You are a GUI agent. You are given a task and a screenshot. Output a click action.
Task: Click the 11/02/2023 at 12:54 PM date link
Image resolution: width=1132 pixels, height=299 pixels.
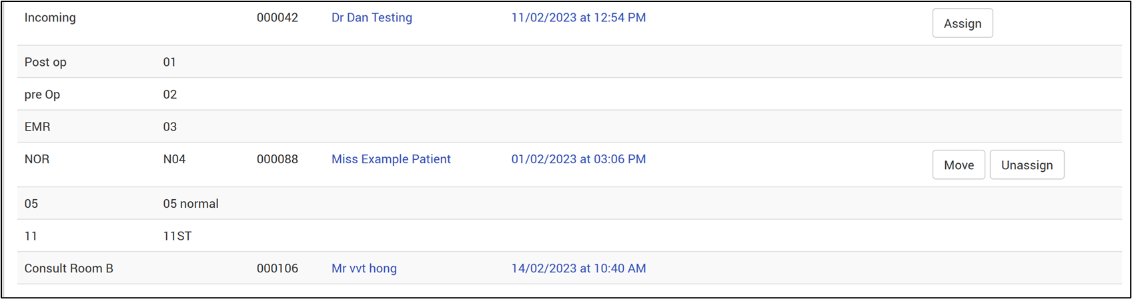[x=578, y=18]
